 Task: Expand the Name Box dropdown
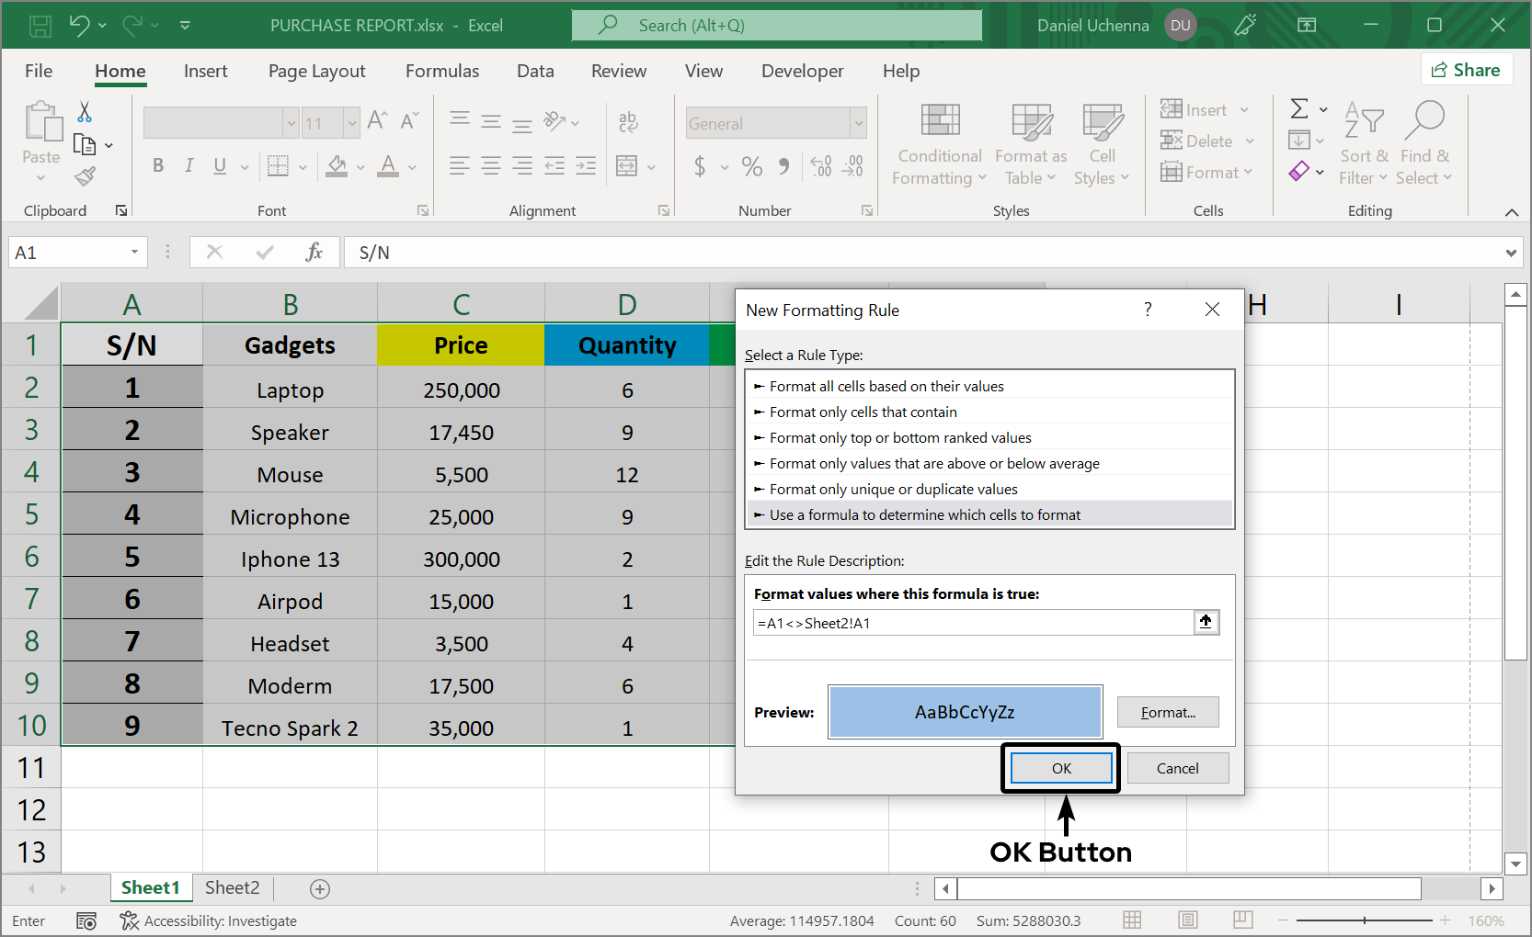coord(134,253)
